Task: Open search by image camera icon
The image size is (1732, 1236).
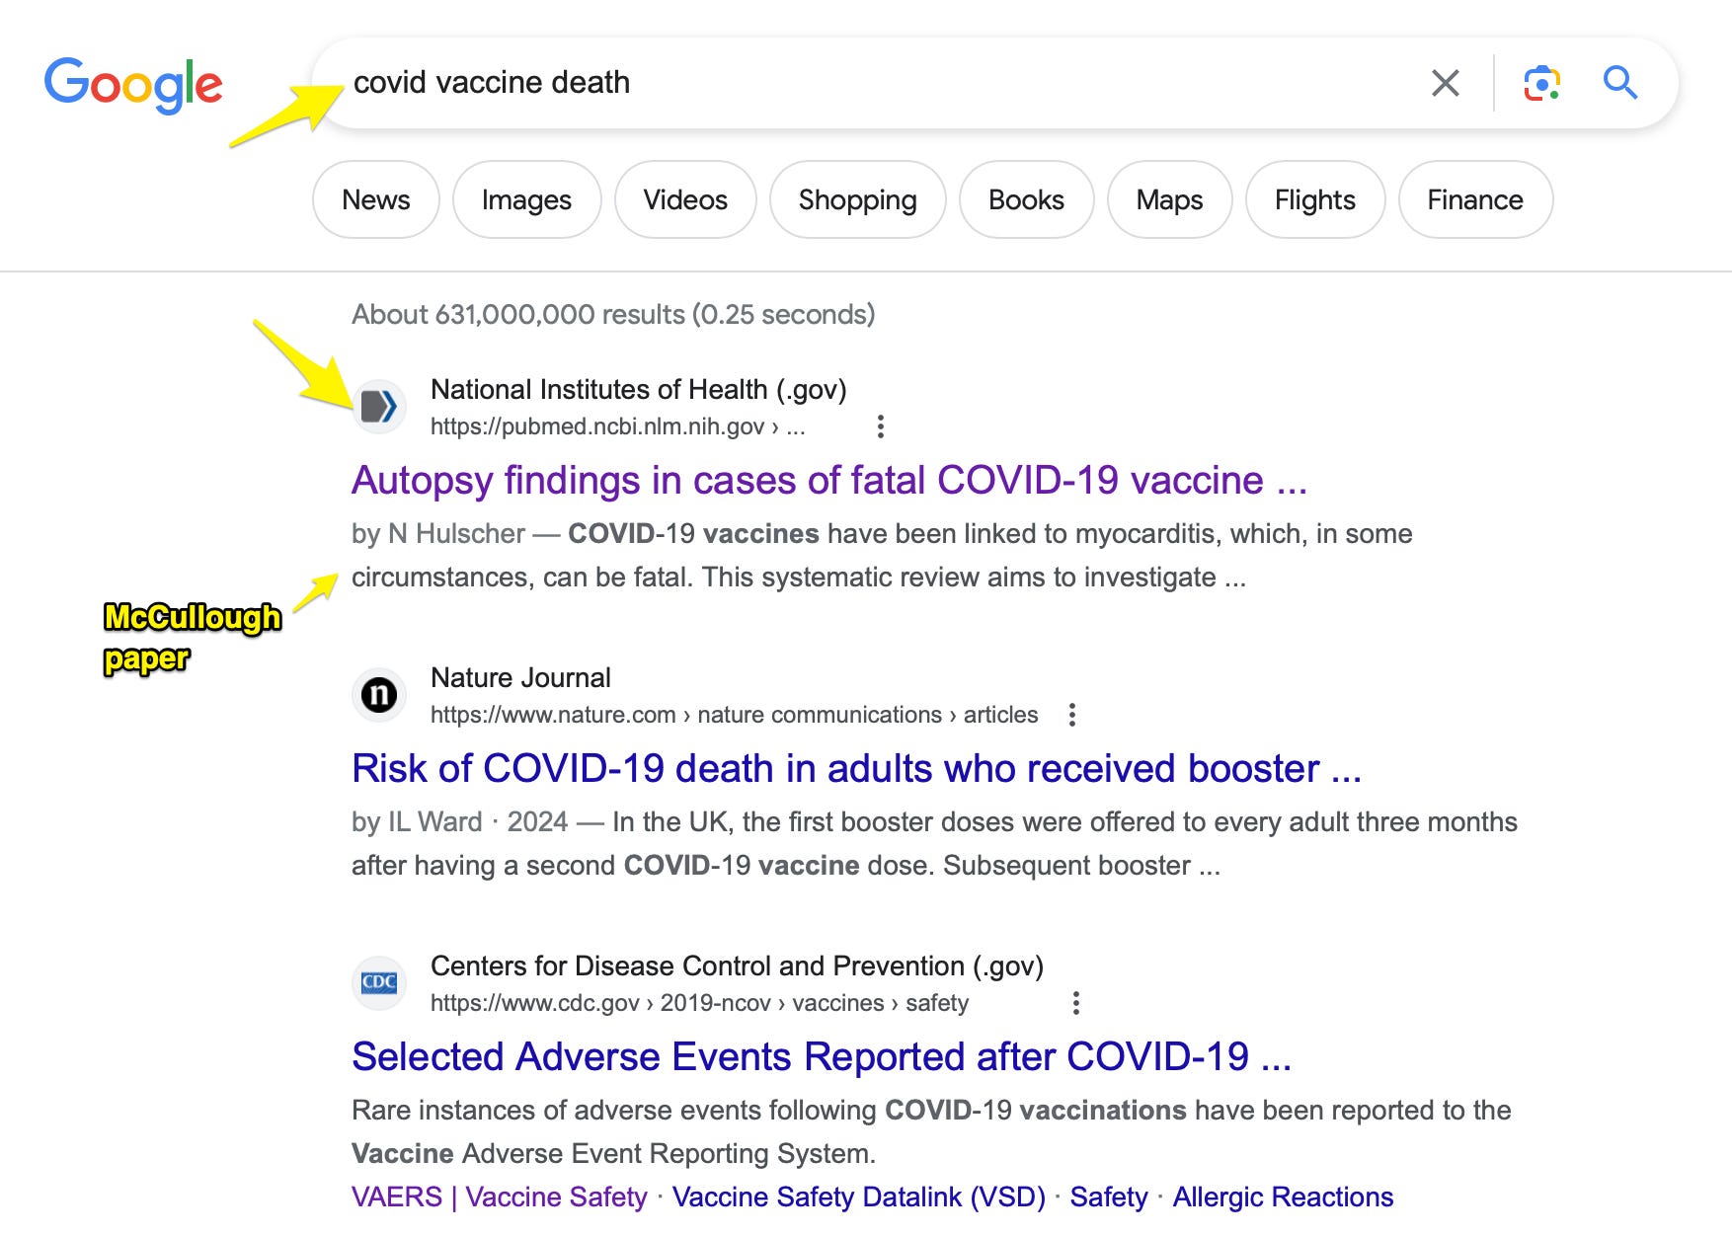Action: [x=1541, y=83]
